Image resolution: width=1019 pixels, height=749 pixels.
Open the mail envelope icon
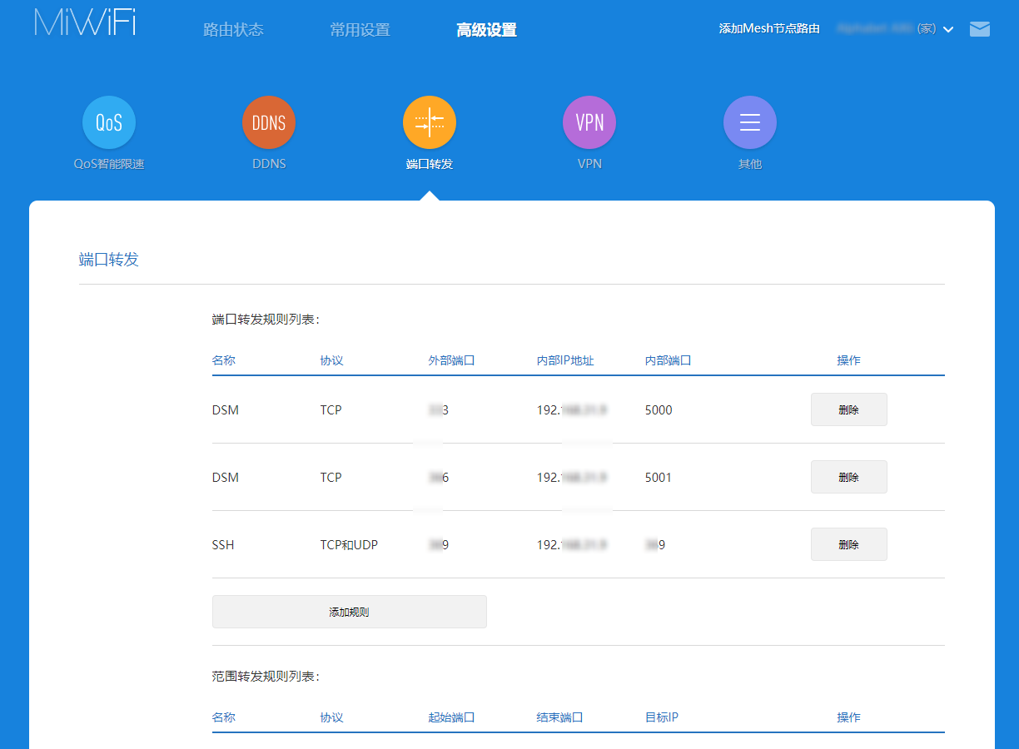980,29
